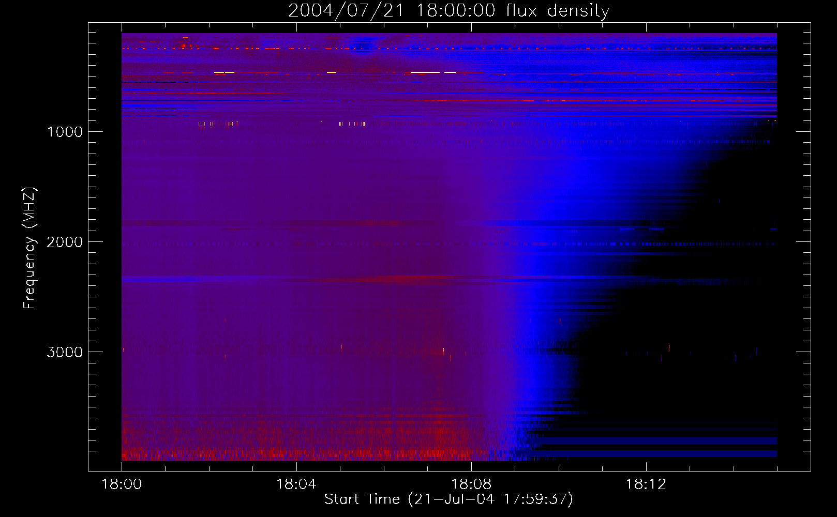The height and width of the screenshot is (517, 837).
Task: Click the 18:12 time tick label
Action: click(x=646, y=484)
